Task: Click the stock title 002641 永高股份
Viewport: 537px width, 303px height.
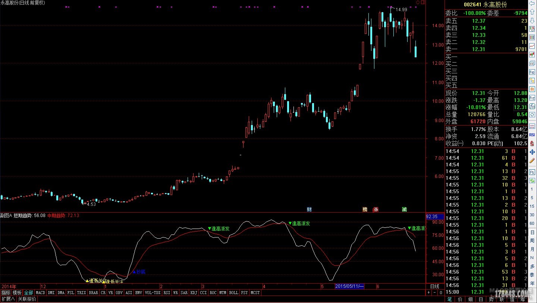Action: 485,5
